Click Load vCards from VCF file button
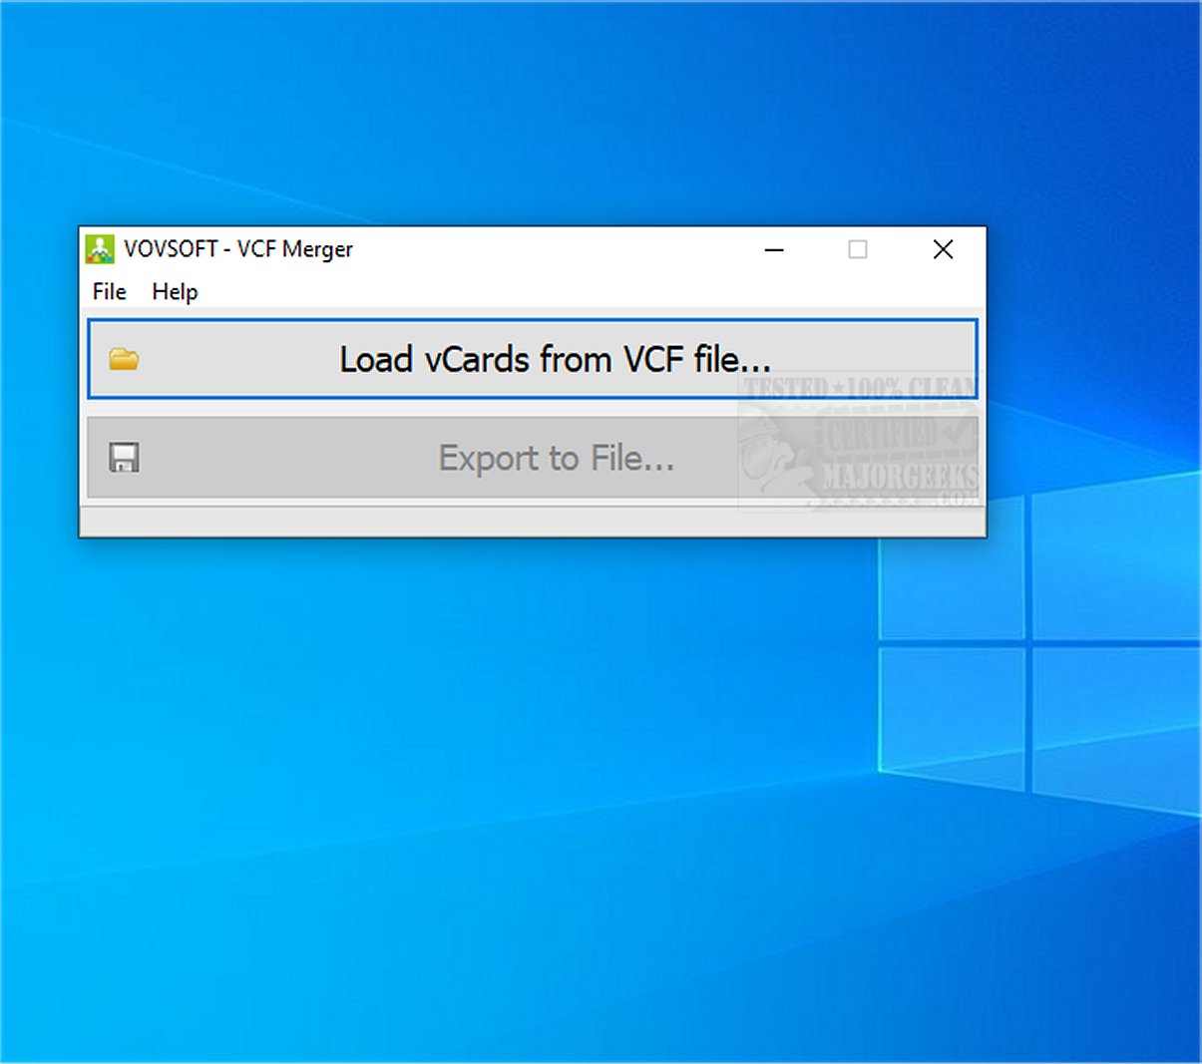This screenshot has height=1064, width=1202. click(532, 359)
